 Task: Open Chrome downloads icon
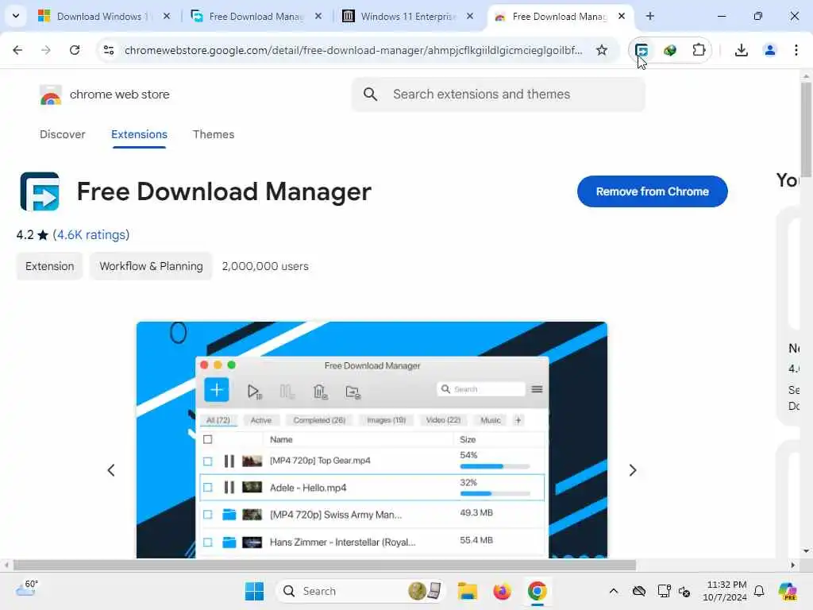[x=741, y=50]
